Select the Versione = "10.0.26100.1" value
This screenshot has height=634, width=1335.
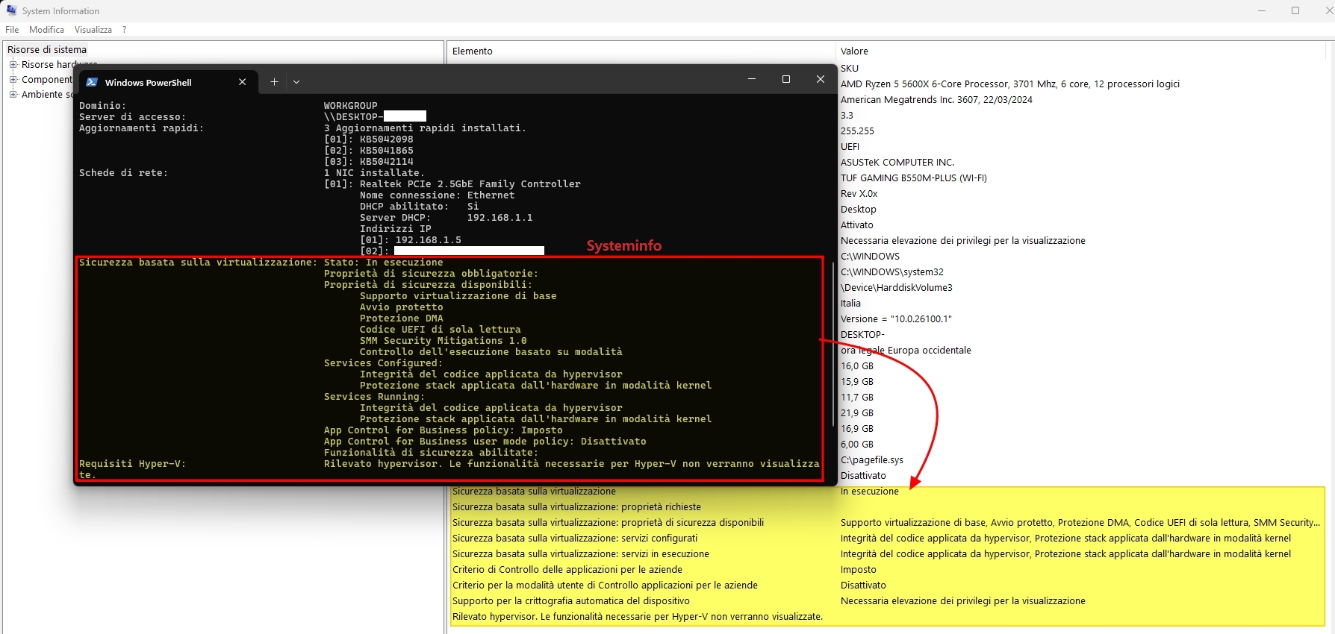click(896, 318)
